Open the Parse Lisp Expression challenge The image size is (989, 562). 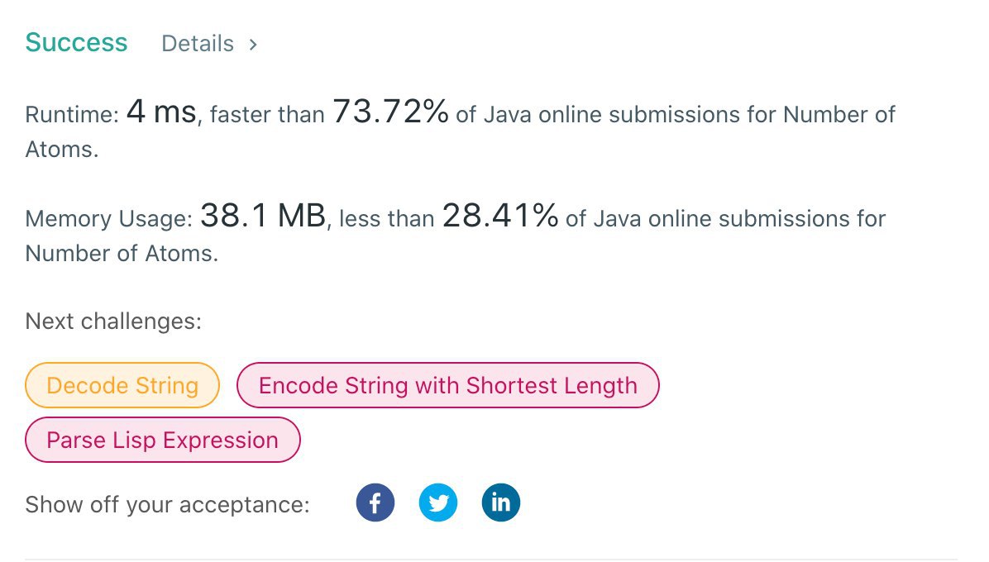(x=163, y=440)
